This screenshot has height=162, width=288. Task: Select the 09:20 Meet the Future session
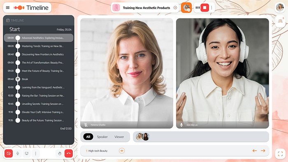[x=39, y=71]
